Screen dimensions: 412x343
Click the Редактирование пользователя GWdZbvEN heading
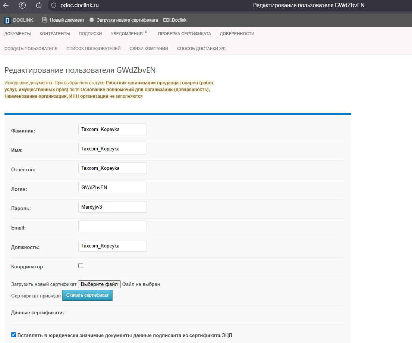[x=80, y=70]
